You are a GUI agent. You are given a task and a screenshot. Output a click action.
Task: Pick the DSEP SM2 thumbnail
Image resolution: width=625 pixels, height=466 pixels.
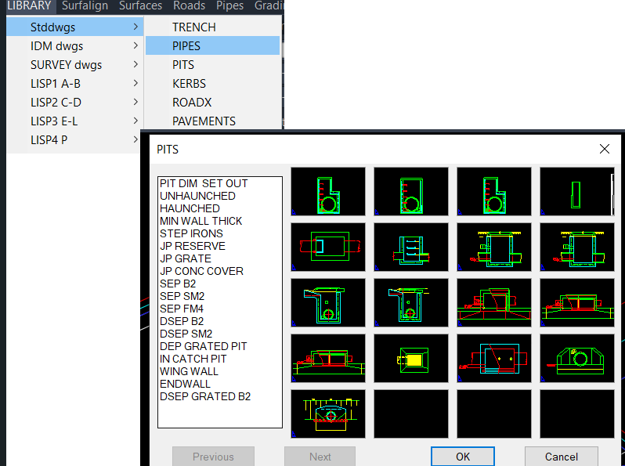pos(328,359)
